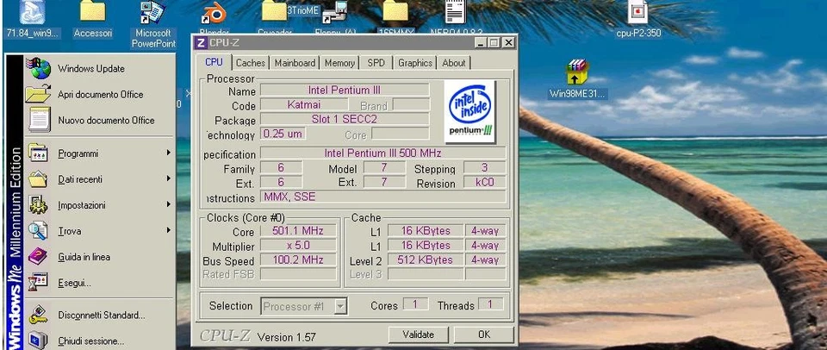
Task: Click the Trova magnifier icon
Action: (38, 231)
